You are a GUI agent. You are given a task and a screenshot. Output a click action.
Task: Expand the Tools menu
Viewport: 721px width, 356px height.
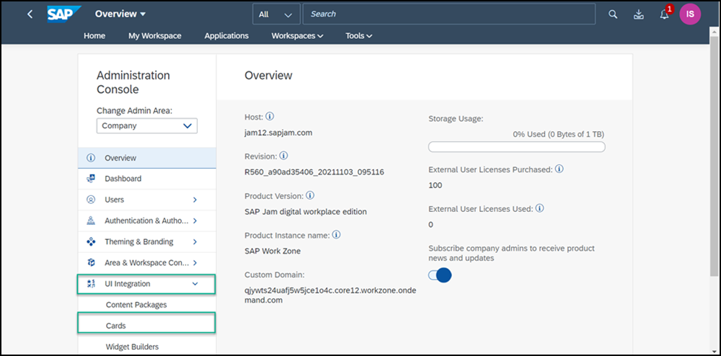[x=358, y=36]
